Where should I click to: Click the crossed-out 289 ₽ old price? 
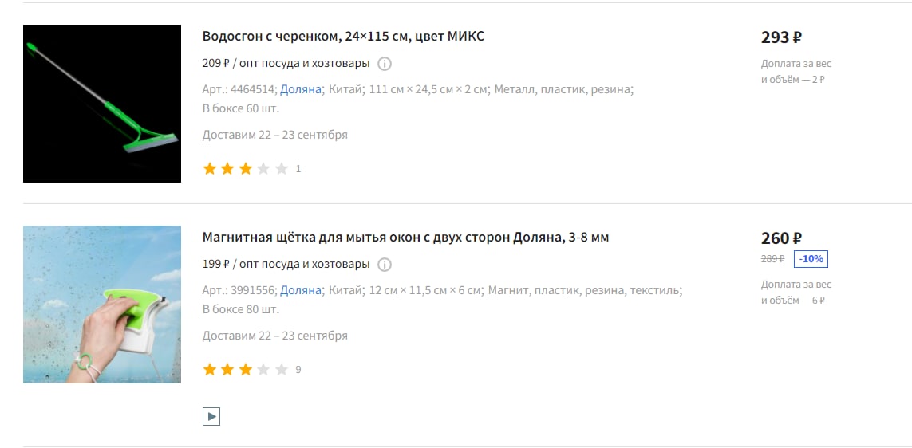coord(773,259)
